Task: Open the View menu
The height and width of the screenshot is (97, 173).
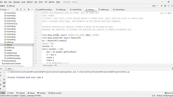Action: [10, 2]
